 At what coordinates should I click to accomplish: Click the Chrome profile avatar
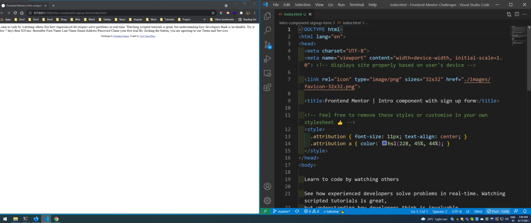tap(248, 13)
